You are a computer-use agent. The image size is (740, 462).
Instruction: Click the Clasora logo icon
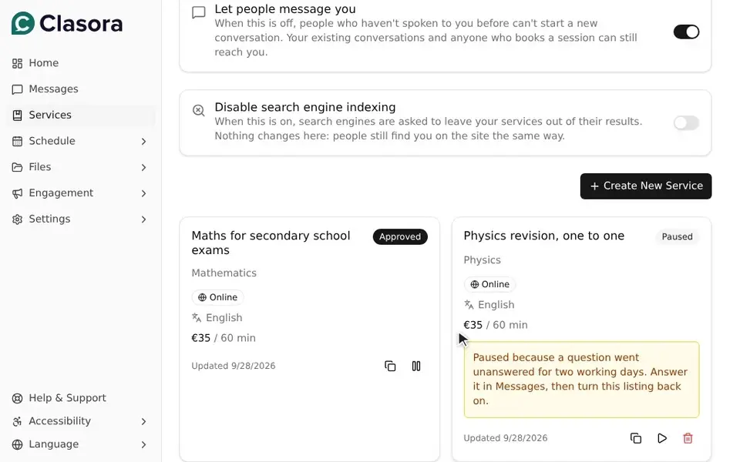pyautogui.click(x=22, y=23)
